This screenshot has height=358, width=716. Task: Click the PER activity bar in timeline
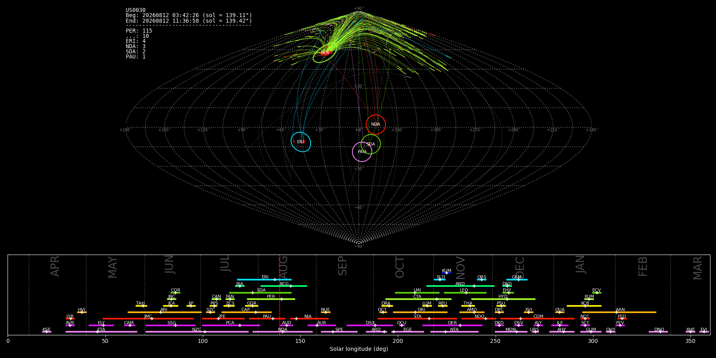tap(271, 299)
